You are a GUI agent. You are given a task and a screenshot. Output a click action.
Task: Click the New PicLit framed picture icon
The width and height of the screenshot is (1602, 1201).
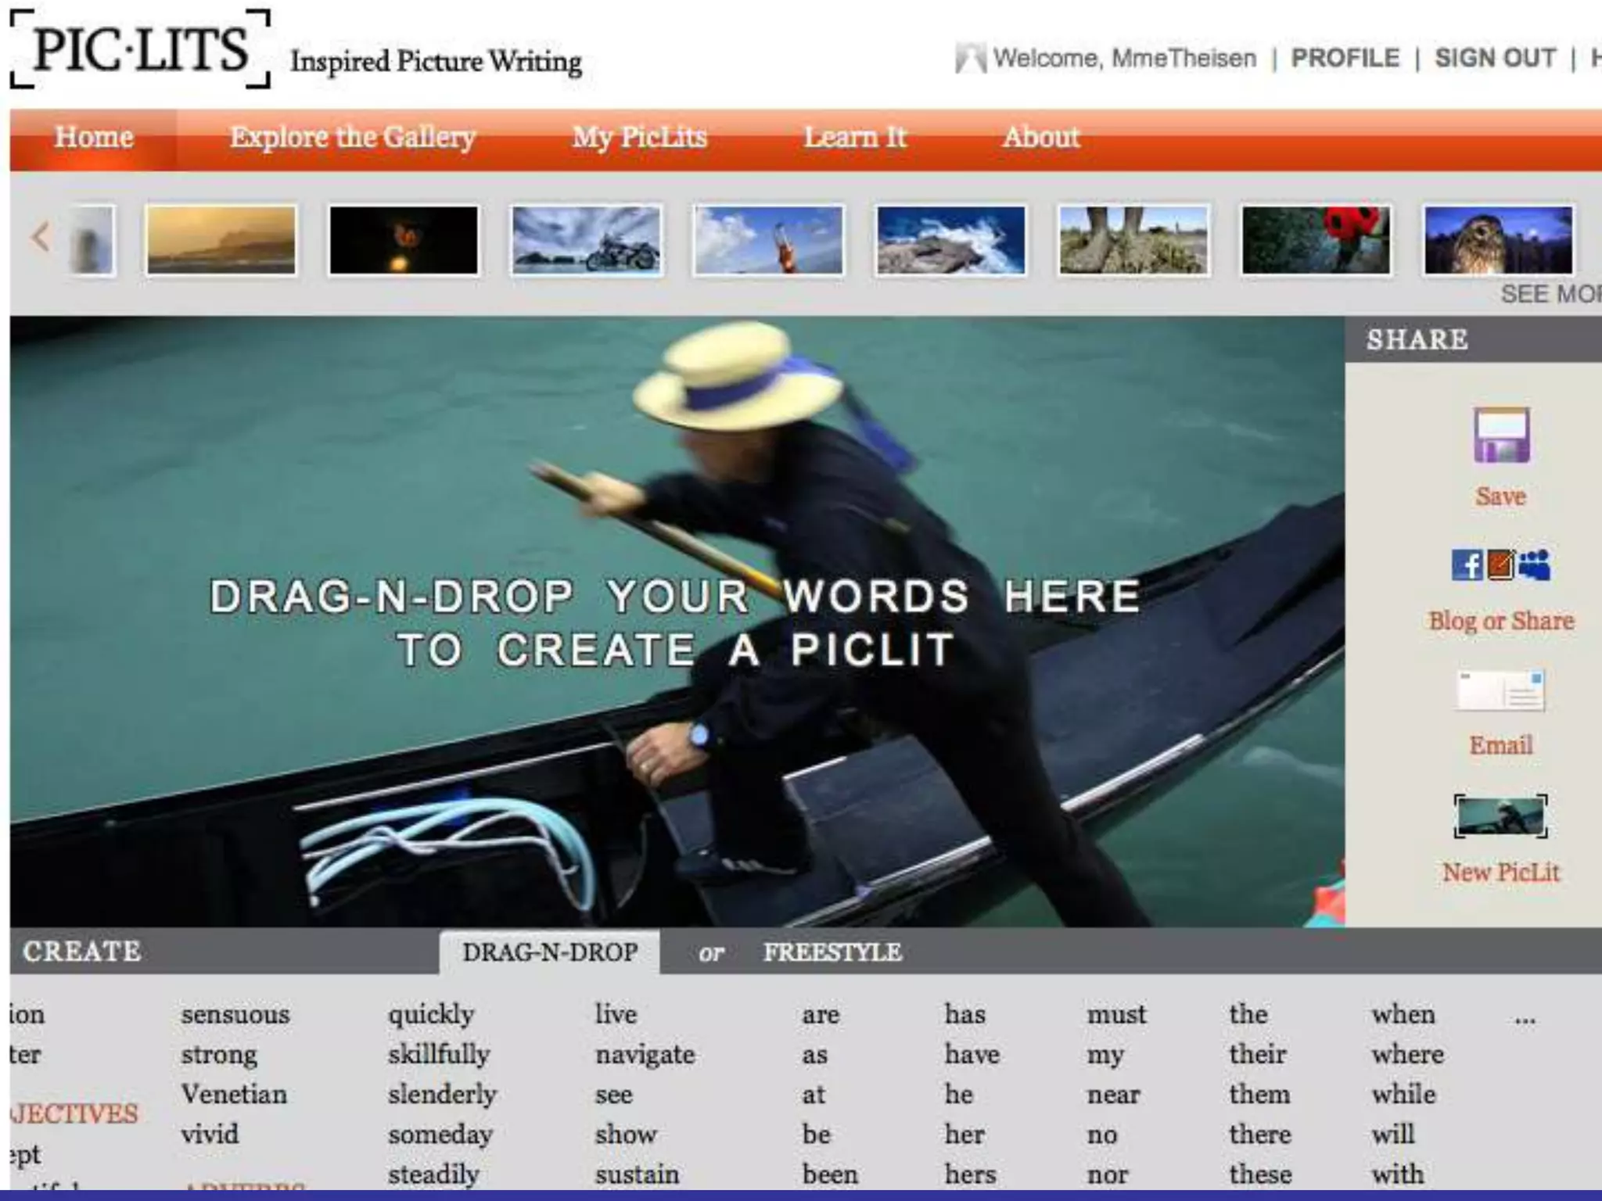[1500, 816]
